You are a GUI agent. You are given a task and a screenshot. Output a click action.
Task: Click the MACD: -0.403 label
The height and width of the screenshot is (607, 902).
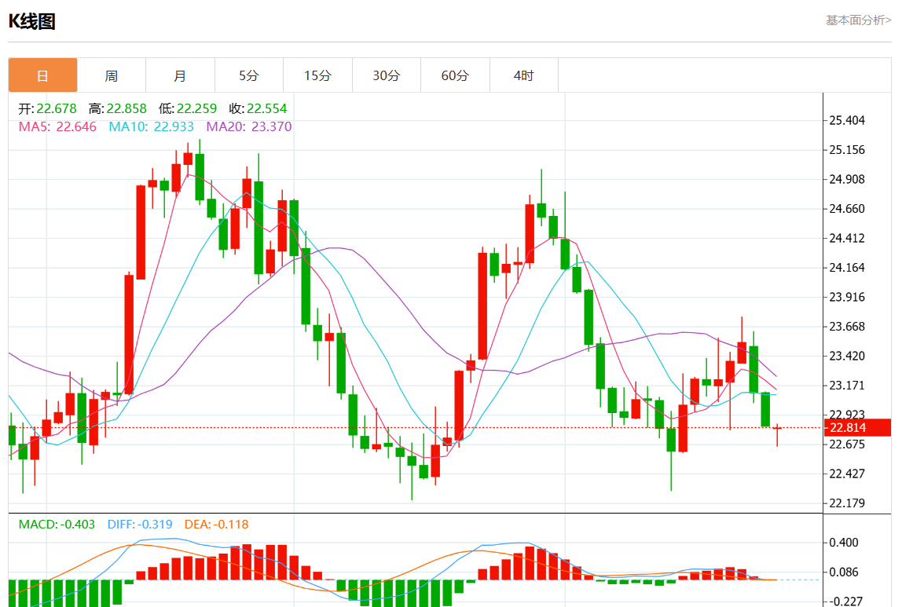click(x=57, y=525)
